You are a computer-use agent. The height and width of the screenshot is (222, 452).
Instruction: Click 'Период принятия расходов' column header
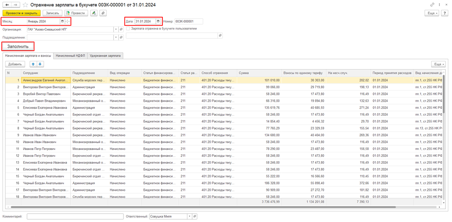pyautogui.click(x=392, y=73)
